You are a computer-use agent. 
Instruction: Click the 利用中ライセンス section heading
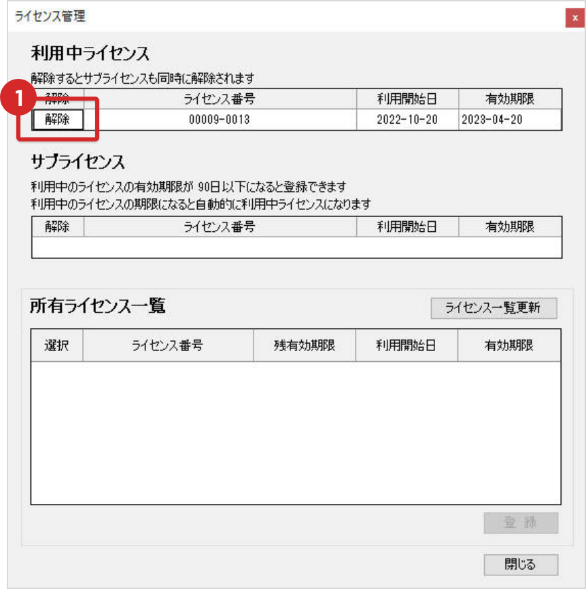point(90,53)
